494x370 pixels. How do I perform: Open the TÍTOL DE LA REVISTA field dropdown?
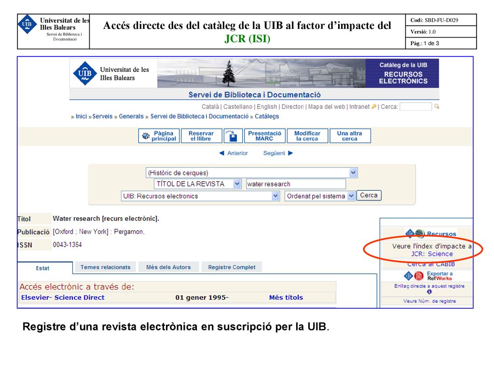[237, 184]
